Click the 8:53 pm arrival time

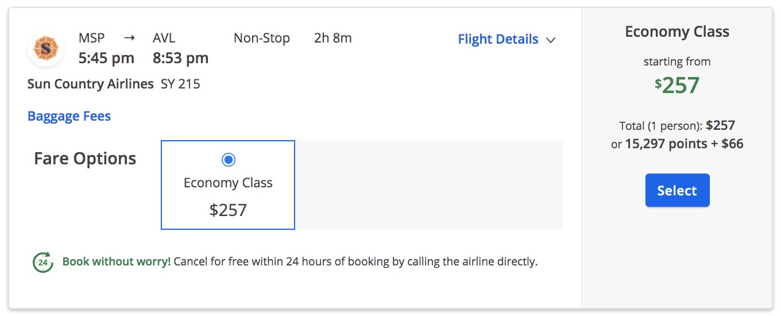pyautogui.click(x=180, y=58)
